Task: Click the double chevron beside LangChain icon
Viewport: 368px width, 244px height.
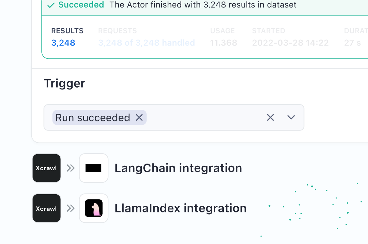Action: [70, 168]
